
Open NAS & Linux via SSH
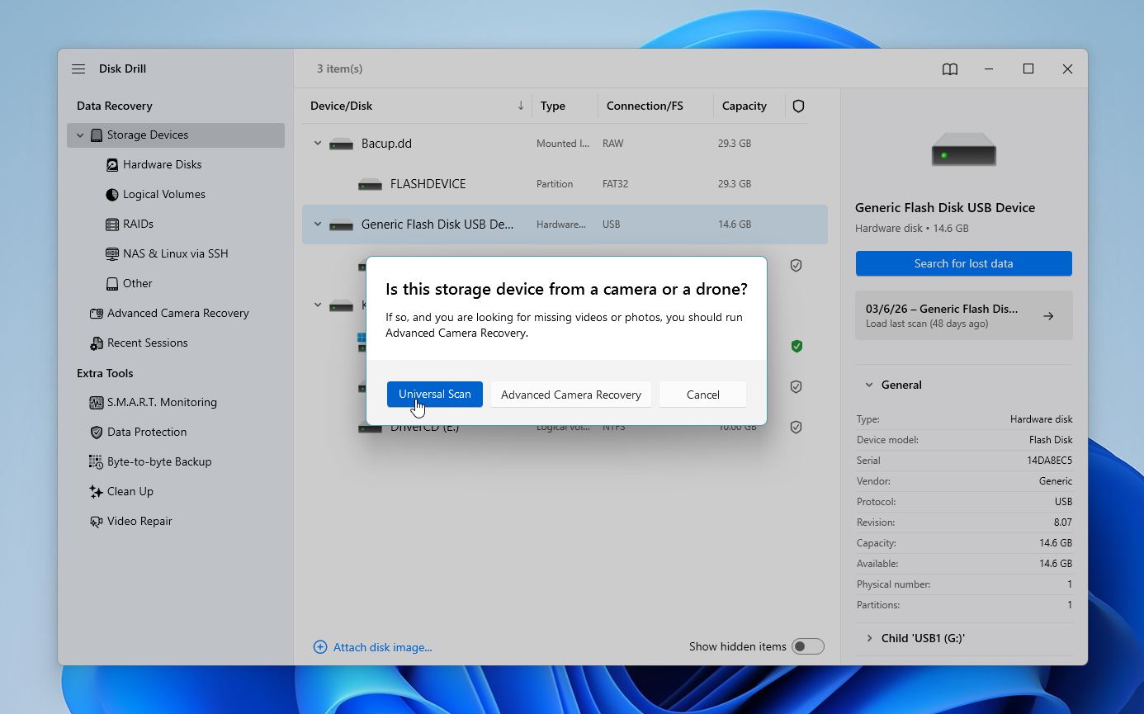click(x=175, y=254)
